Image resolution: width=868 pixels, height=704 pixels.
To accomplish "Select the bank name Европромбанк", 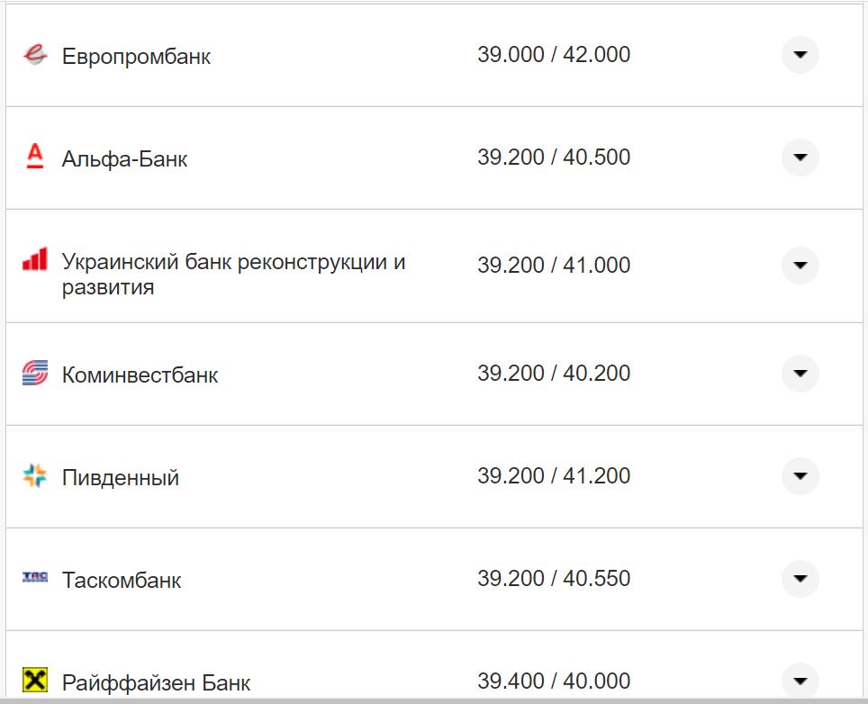I will (136, 56).
